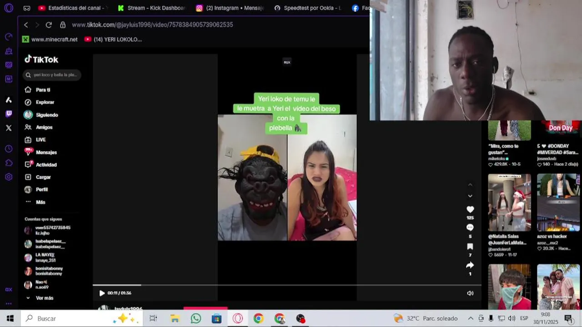582x327 pixels.
Task: Open Microsoft Store from the taskbar
Action: pos(216,318)
